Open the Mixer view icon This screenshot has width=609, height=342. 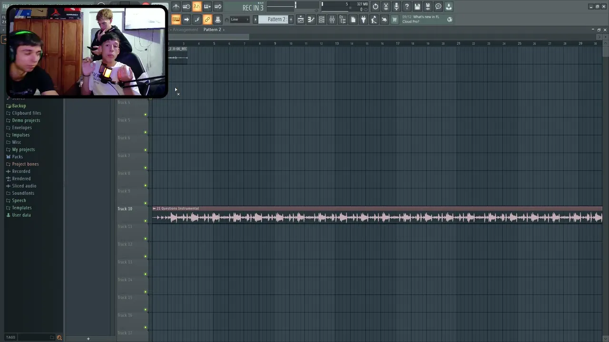point(332,19)
